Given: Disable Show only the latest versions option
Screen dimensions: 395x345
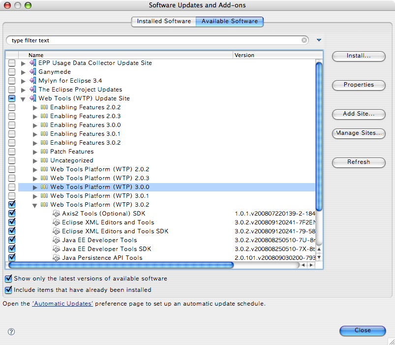Looking at the screenshot, I should click(8, 279).
